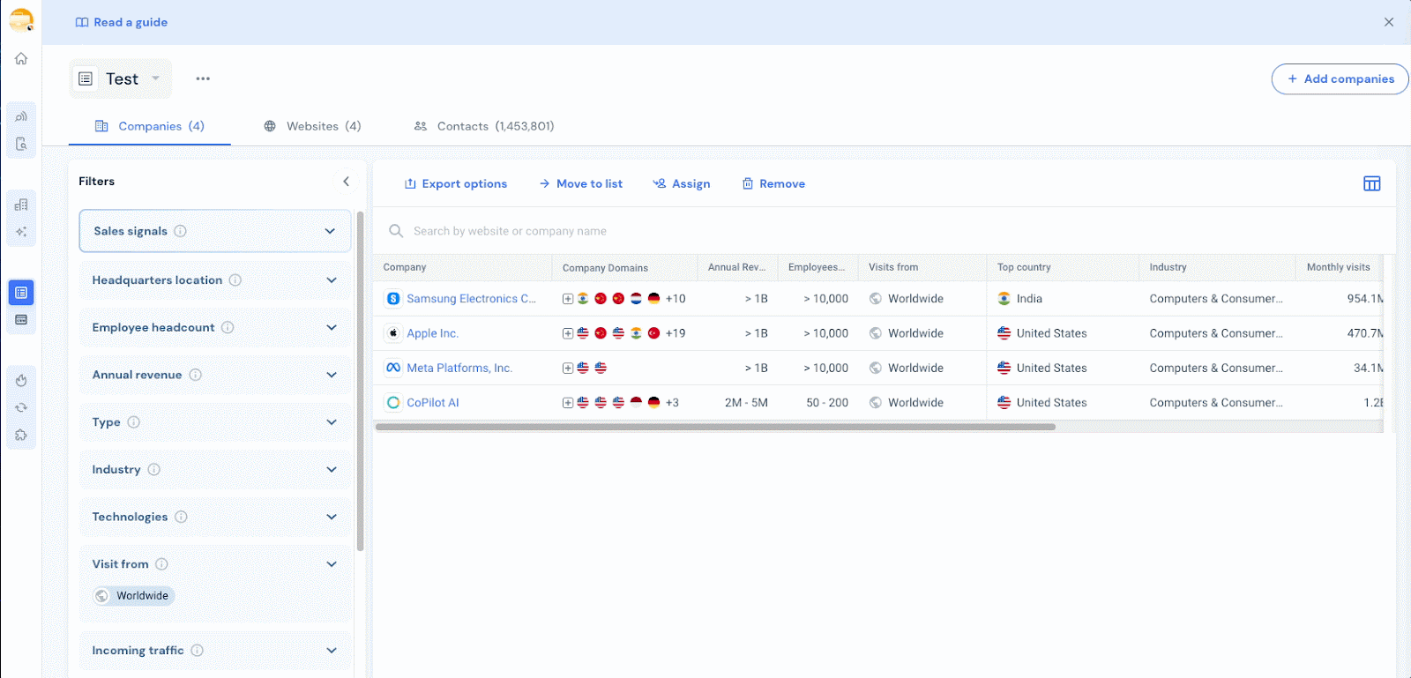Open the hand pointer icon in sidebar

pyautogui.click(x=21, y=380)
